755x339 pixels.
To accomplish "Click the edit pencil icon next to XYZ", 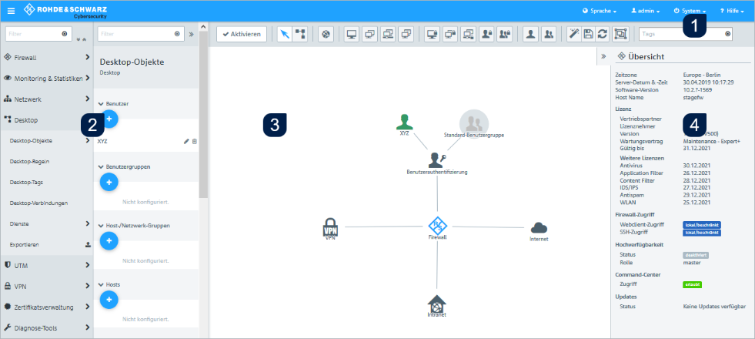I will tap(186, 142).
